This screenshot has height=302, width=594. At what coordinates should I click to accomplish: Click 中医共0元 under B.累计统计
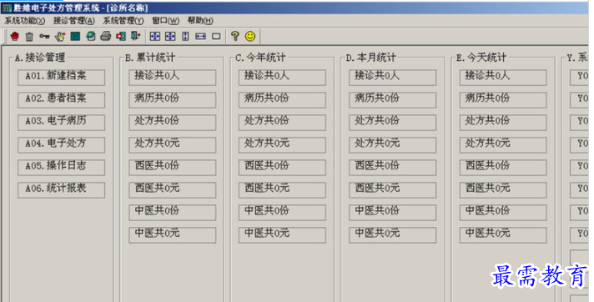click(x=173, y=235)
